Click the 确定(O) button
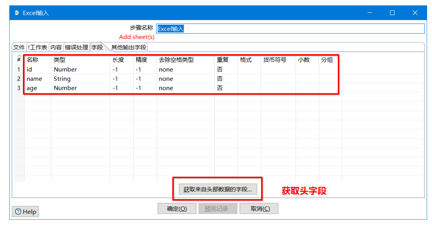This screenshot has width=432, height=225. pyautogui.click(x=177, y=209)
